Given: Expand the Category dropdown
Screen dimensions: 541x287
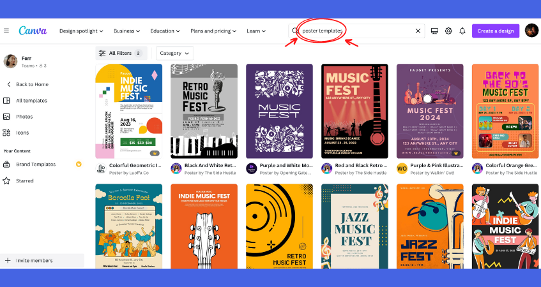Looking at the screenshot, I should pos(174,54).
